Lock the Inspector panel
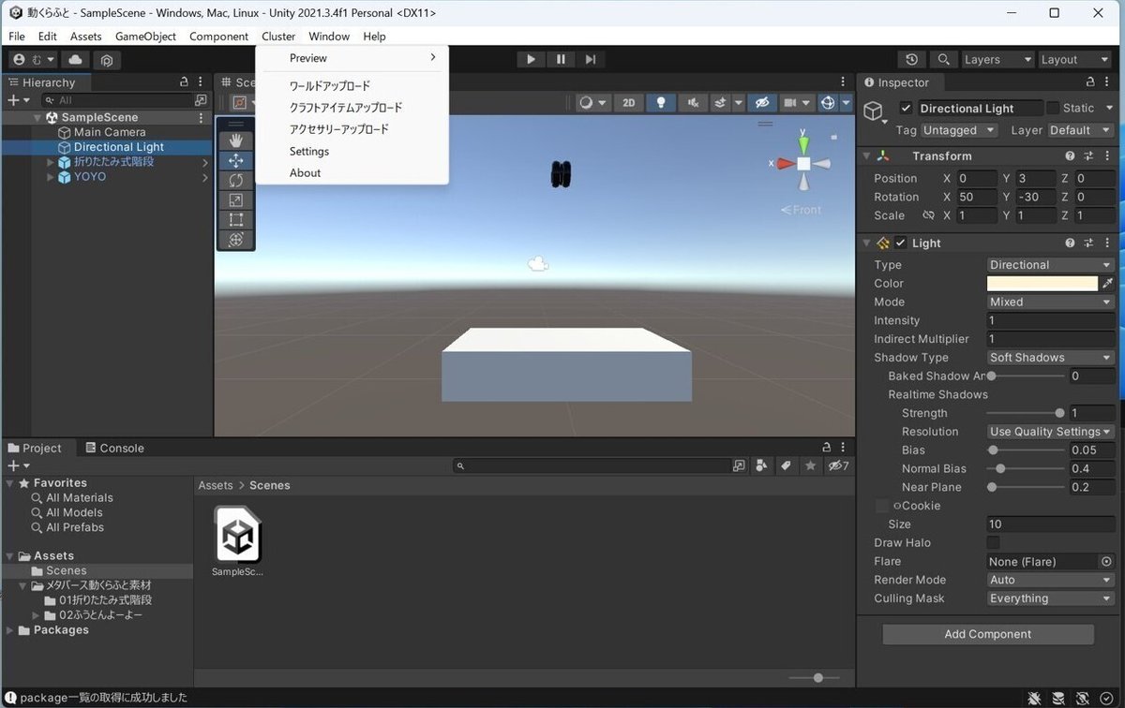Screen dimensions: 1125x708 coord(1089,82)
